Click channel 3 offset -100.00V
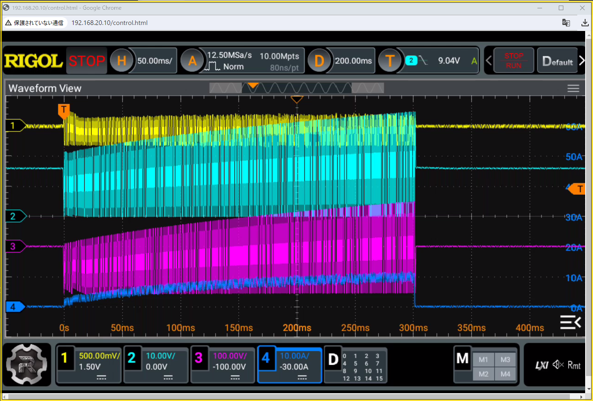 pyautogui.click(x=229, y=367)
